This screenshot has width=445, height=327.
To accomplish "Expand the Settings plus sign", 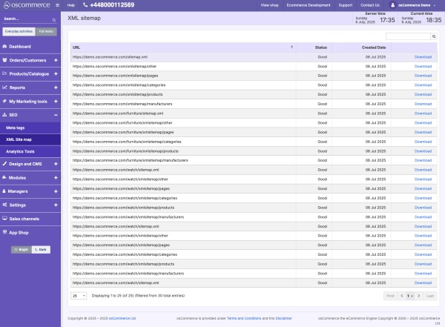I will [x=56, y=205].
